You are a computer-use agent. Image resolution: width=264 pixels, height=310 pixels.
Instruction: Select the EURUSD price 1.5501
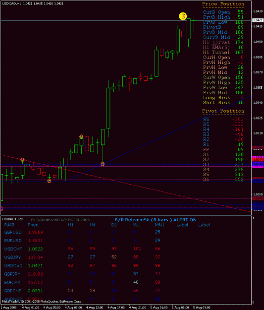point(35,241)
